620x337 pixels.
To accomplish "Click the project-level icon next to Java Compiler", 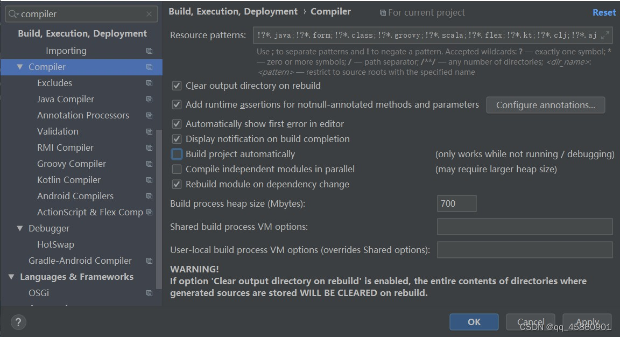I will 150,99.
